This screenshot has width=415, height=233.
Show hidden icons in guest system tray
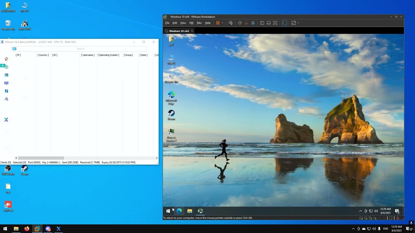[360, 211]
